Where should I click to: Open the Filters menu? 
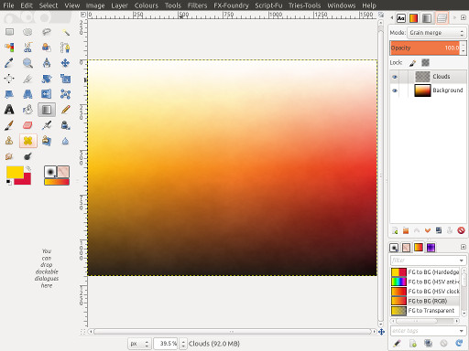[x=197, y=5]
